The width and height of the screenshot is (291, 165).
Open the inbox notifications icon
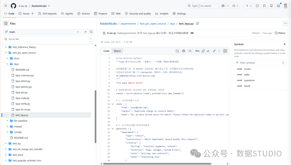(278, 6)
